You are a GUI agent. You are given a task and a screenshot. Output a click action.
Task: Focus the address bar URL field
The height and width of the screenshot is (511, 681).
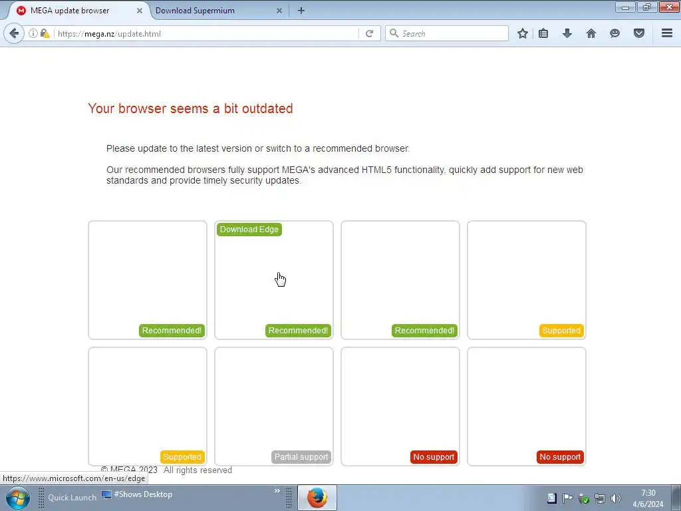coord(206,33)
